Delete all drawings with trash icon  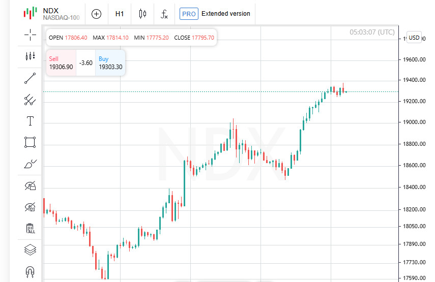click(x=30, y=229)
